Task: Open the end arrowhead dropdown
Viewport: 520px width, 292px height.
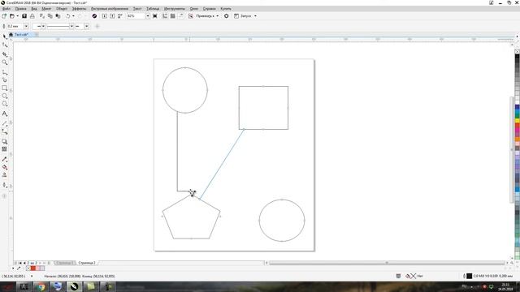Action: (x=87, y=26)
